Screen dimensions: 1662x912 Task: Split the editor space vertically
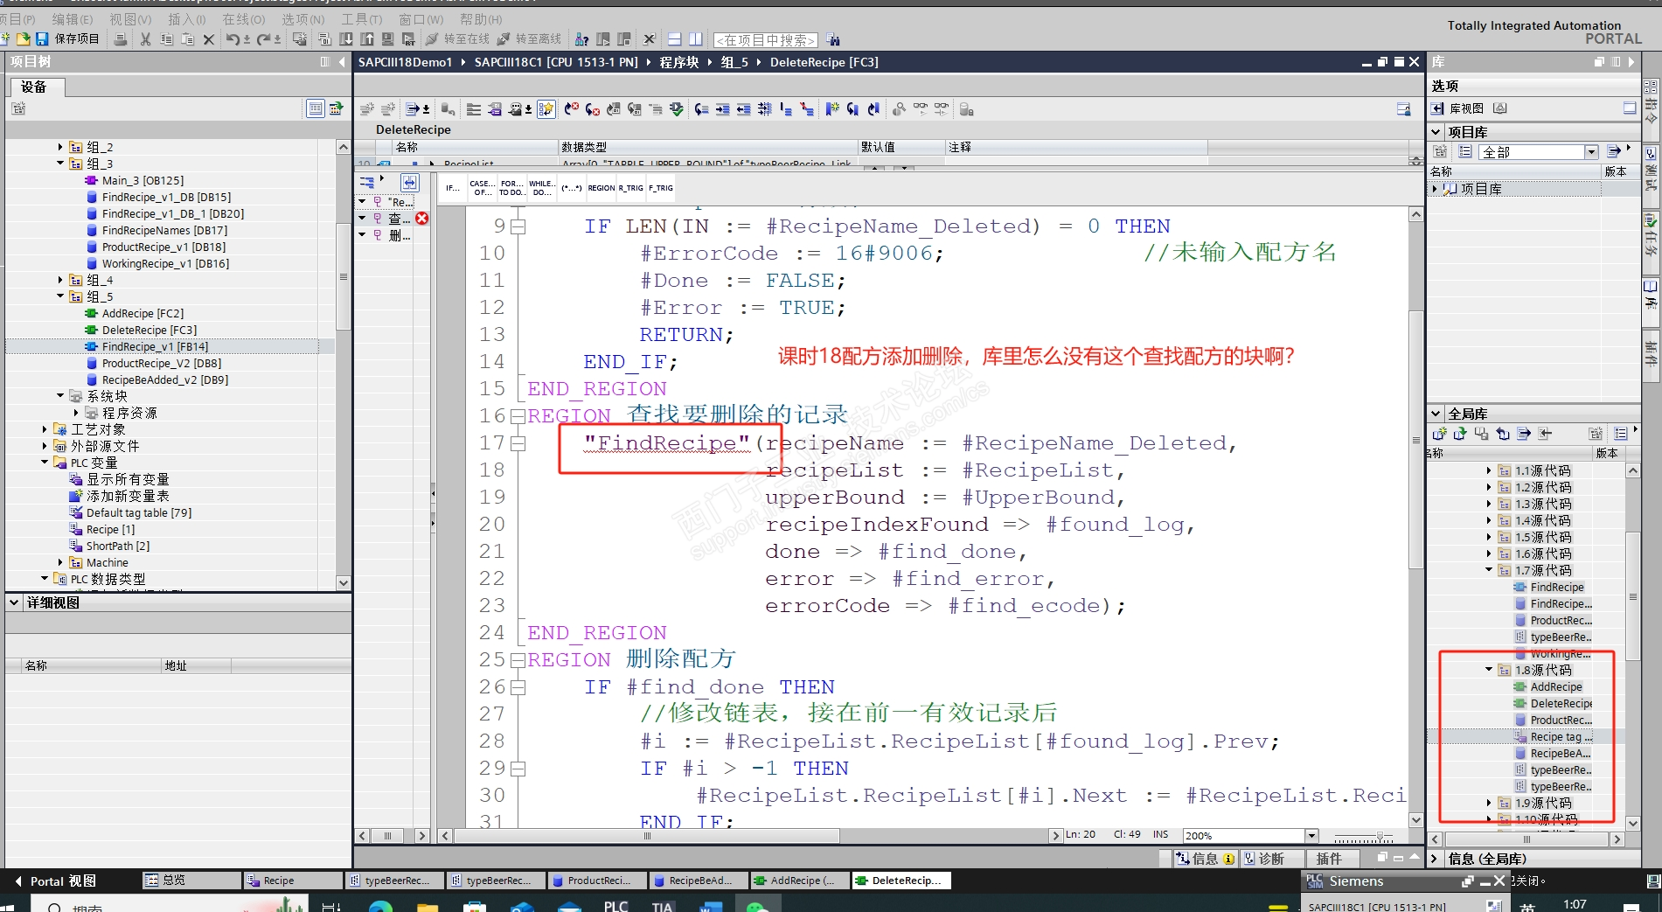pos(695,39)
